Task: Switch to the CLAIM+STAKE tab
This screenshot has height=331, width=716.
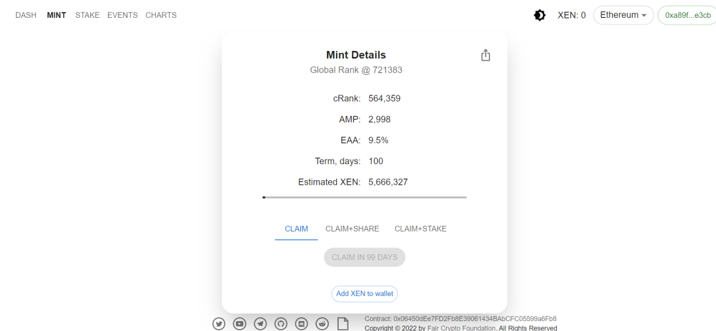Action: click(420, 229)
